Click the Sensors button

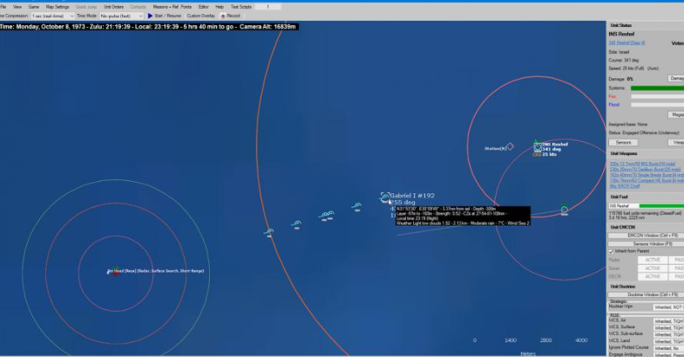coord(623,143)
